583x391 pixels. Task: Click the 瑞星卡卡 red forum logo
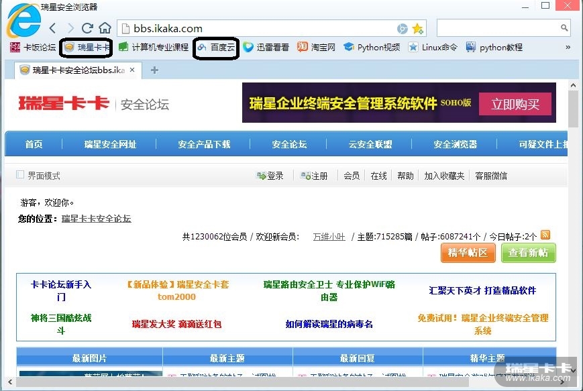(64, 103)
